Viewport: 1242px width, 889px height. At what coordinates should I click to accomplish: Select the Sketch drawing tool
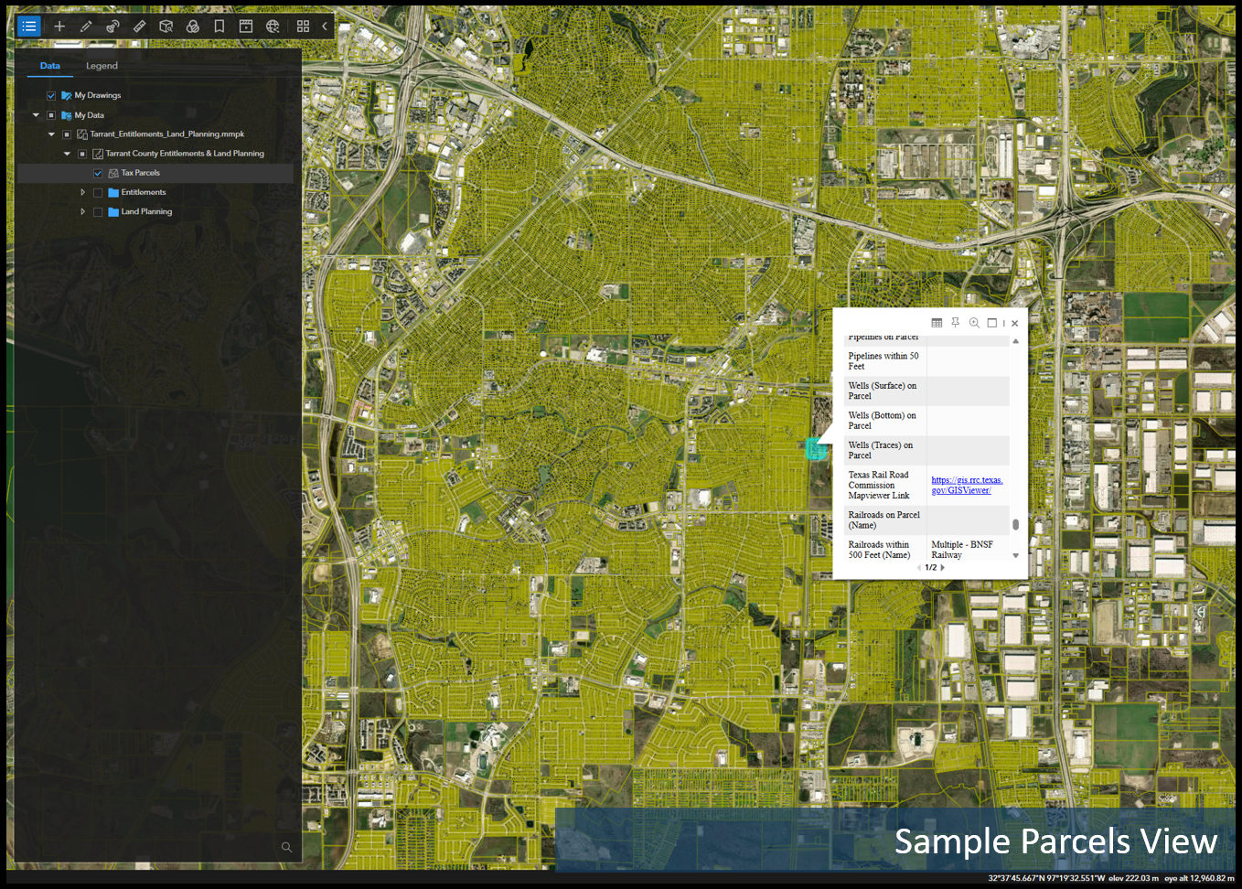(x=86, y=26)
